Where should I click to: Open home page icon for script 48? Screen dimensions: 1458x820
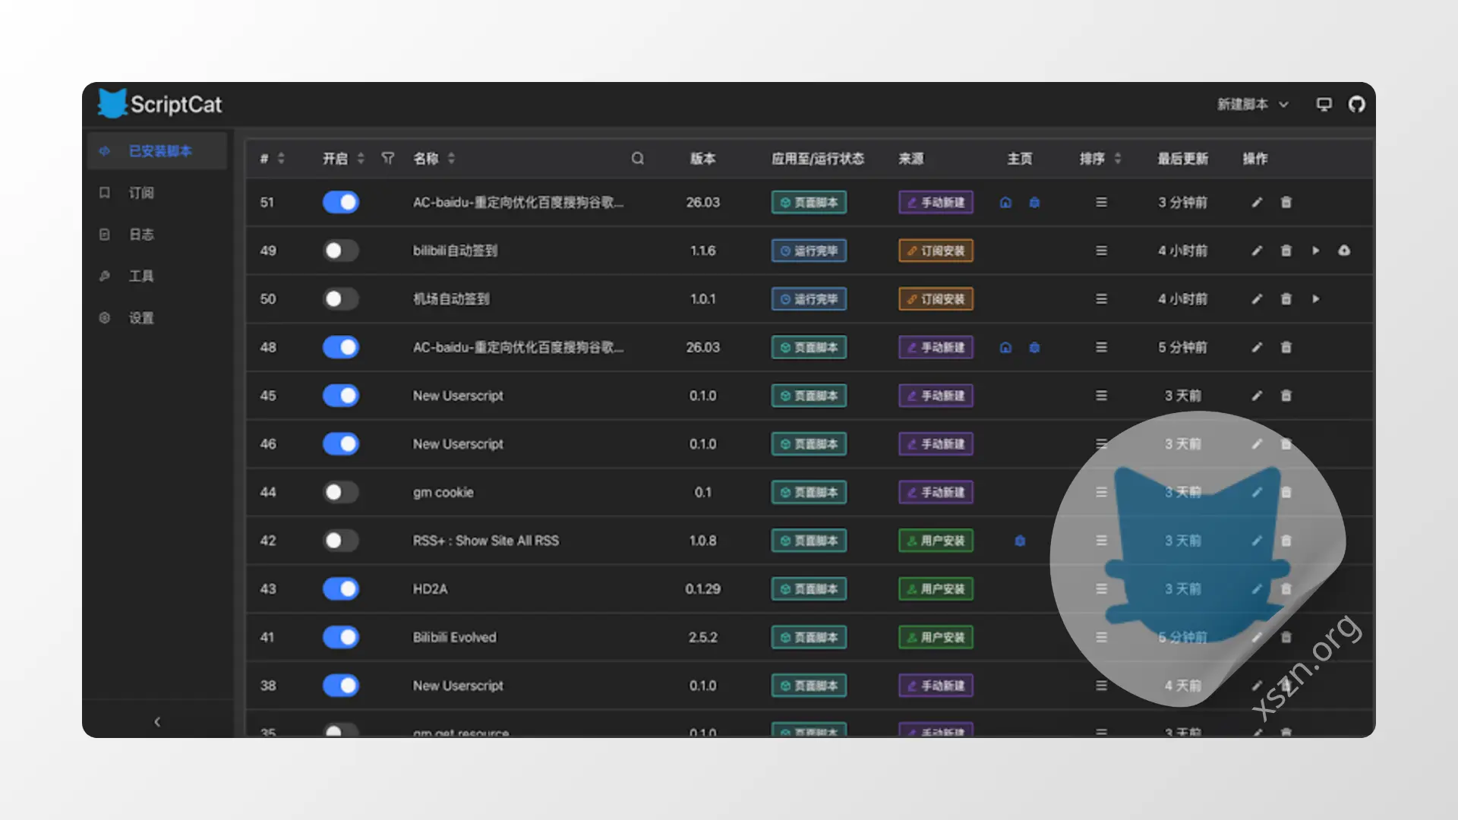1005,348
